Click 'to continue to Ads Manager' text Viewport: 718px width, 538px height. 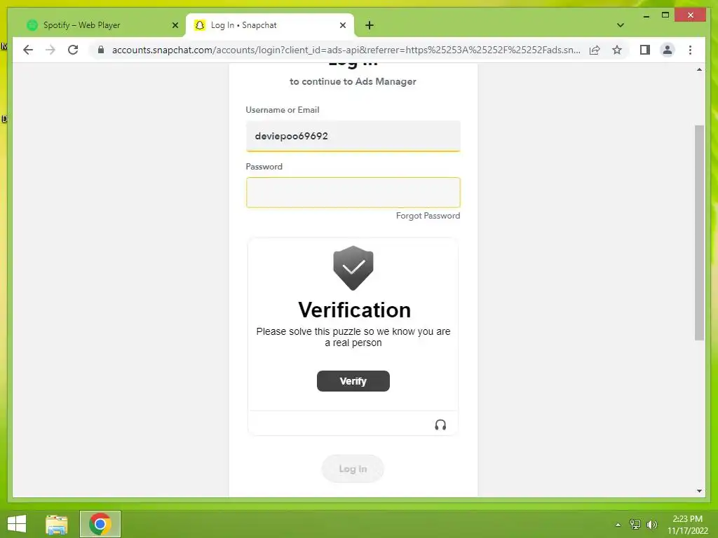pyautogui.click(x=353, y=81)
